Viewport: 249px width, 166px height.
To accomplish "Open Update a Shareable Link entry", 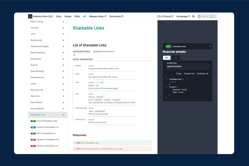I will (x=48, y=140).
